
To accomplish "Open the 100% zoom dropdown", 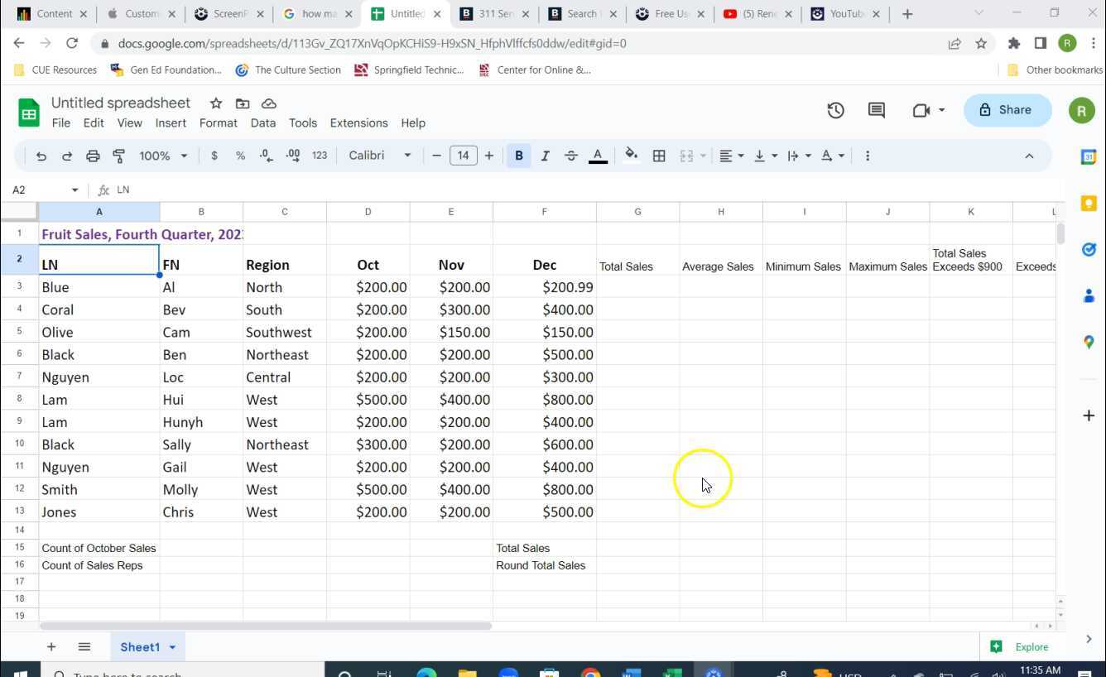I will click(x=163, y=156).
